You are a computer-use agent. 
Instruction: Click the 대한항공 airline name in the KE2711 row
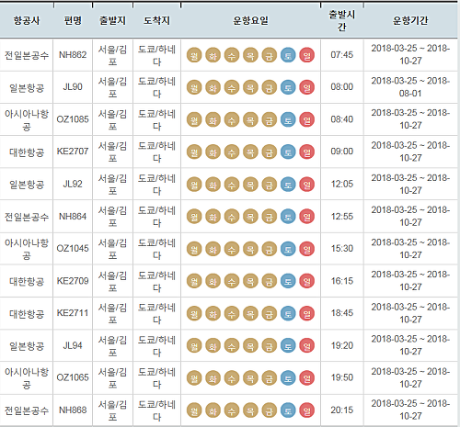coord(27,313)
